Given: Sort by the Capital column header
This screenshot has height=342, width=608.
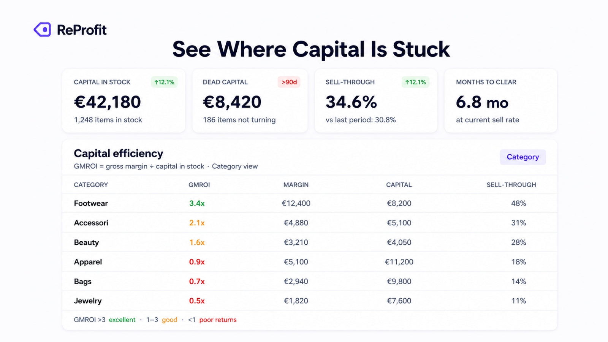Looking at the screenshot, I should [x=399, y=185].
